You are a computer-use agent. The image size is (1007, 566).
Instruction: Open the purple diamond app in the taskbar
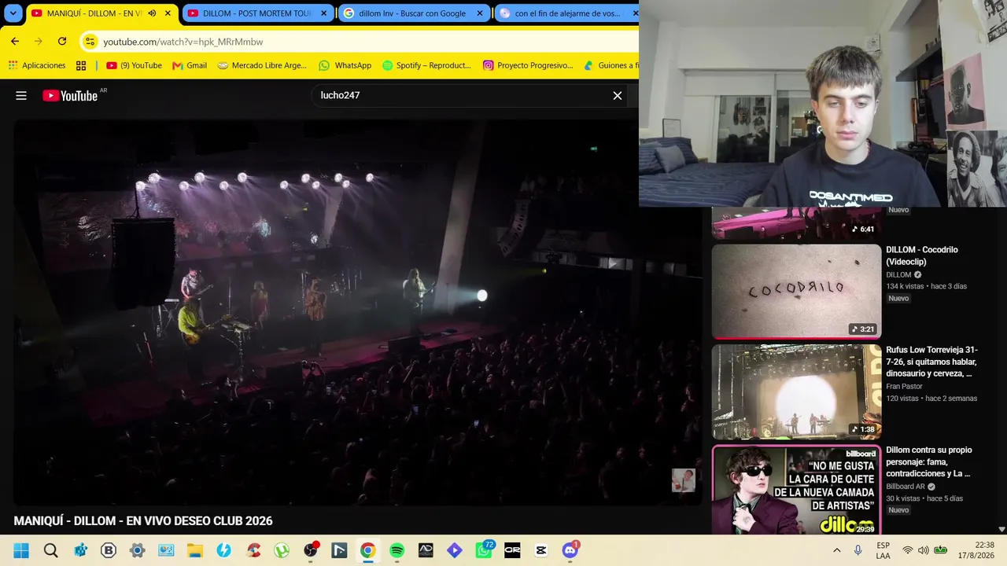(454, 550)
